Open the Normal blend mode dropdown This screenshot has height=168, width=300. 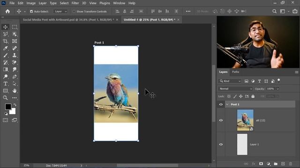(235, 89)
